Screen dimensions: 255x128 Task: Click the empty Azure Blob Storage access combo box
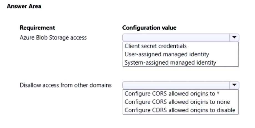click(176, 38)
